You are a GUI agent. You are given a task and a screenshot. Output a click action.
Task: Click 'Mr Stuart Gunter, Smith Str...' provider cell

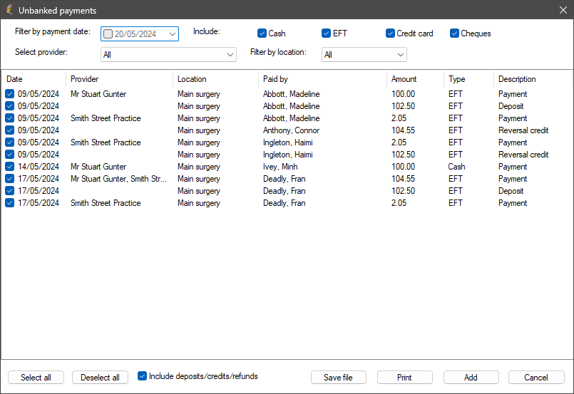pyautogui.click(x=118, y=179)
